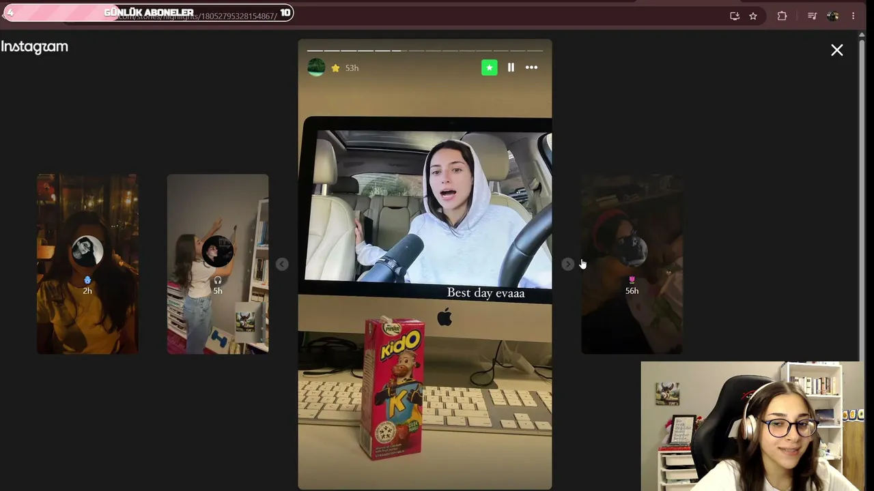
Task: Open the browser Extensions puzzle icon
Action: [782, 16]
